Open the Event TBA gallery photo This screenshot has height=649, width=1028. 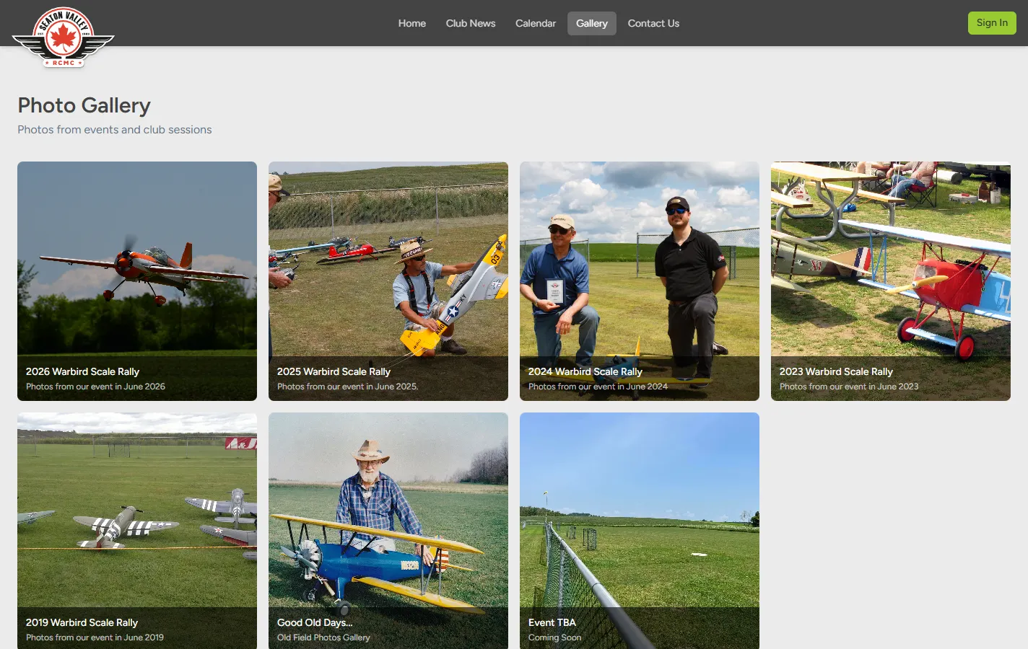point(640,531)
